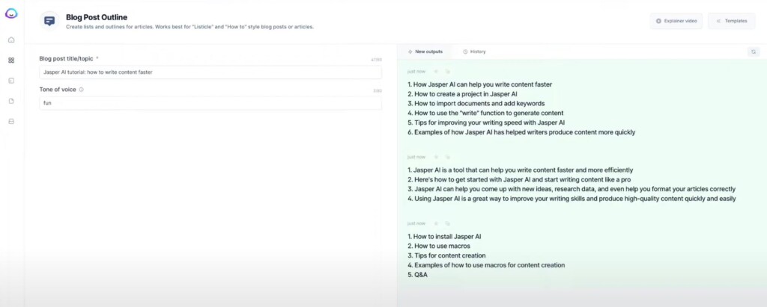The height and width of the screenshot is (307, 767).
Task: Go to the Home dashboard icon
Action: point(11,40)
